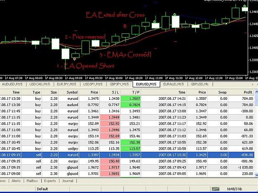Image resolution: width=258 pixels, height=193 pixels.
Task: Click chart time axis label 17 Aug 12:00
Action: point(194,78)
